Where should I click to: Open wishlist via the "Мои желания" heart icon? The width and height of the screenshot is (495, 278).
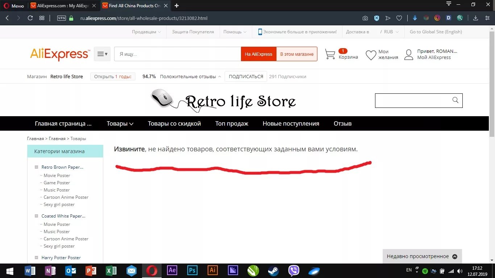pyautogui.click(x=371, y=54)
